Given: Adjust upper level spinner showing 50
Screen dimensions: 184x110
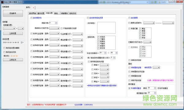Looking at the screenshot, I should point(117,53).
